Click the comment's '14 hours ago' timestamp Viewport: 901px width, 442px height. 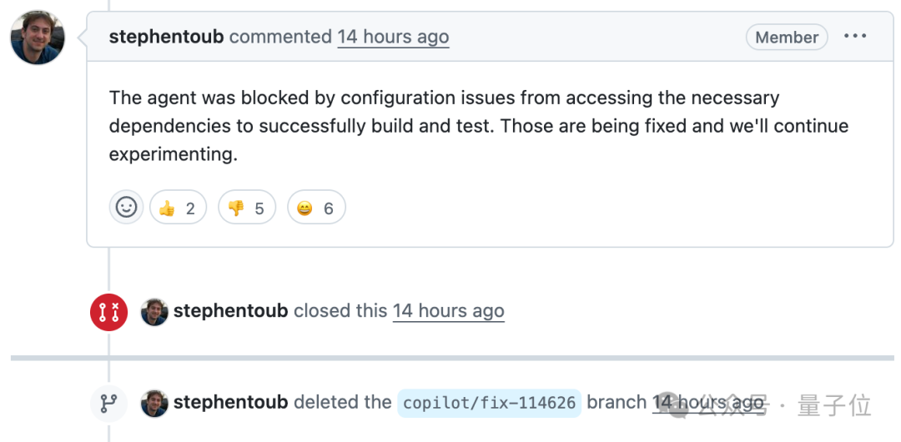click(x=393, y=37)
